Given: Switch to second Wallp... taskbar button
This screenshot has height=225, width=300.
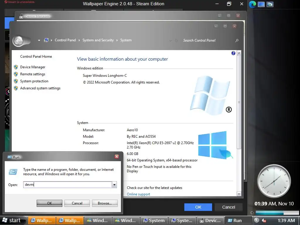Looking at the screenshot, I should point(70,220).
